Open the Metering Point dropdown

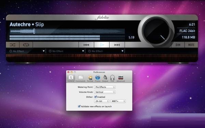pyautogui.click(x=105, y=87)
